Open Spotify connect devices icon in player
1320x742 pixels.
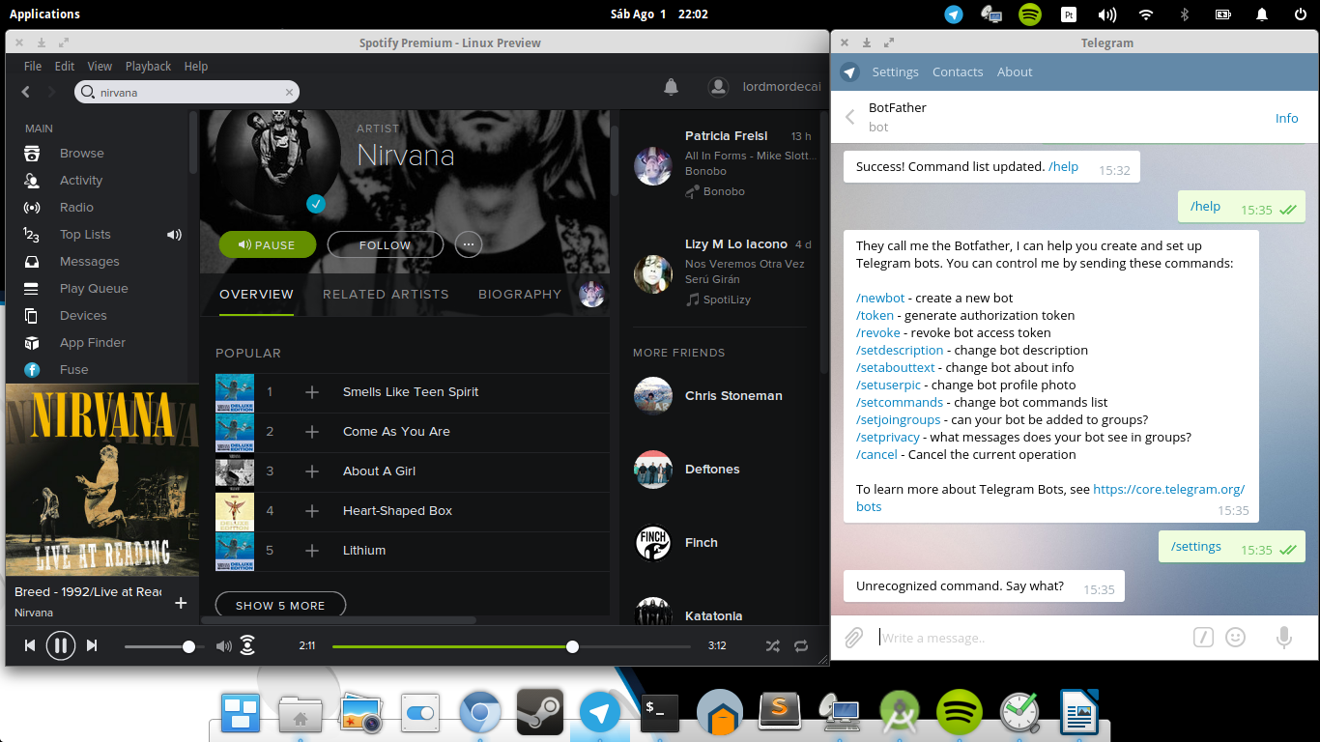pos(248,645)
